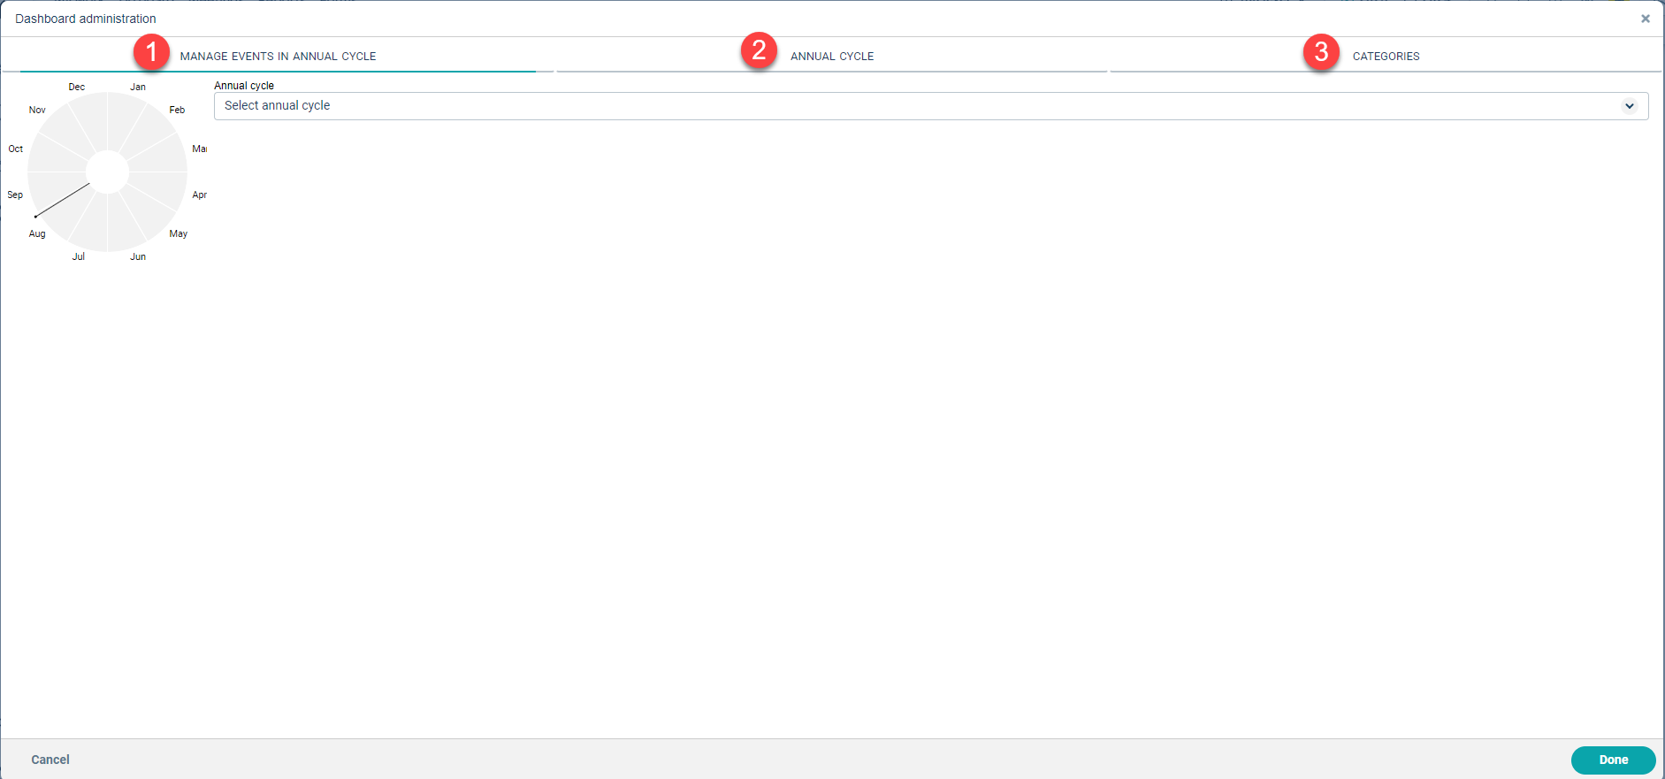Close the Dashboard administration dialog
The width and height of the screenshot is (1665, 779).
[1645, 19]
